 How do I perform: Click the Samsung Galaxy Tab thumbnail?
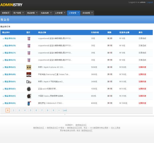(29, 74)
